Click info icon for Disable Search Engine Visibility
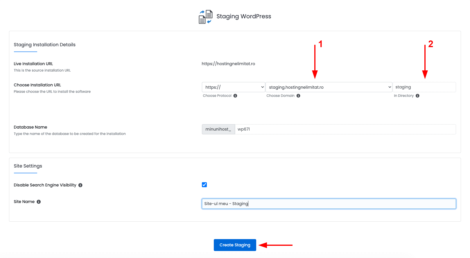Image resolution: width=470 pixels, height=258 pixels. click(80, 185)
